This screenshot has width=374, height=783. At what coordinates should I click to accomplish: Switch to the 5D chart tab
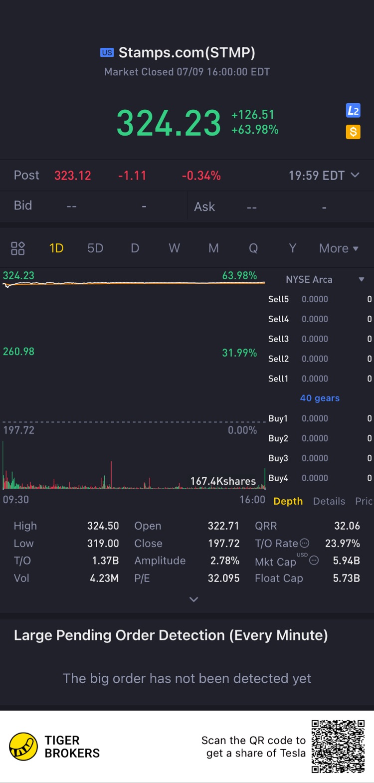(x=95, y=248)
